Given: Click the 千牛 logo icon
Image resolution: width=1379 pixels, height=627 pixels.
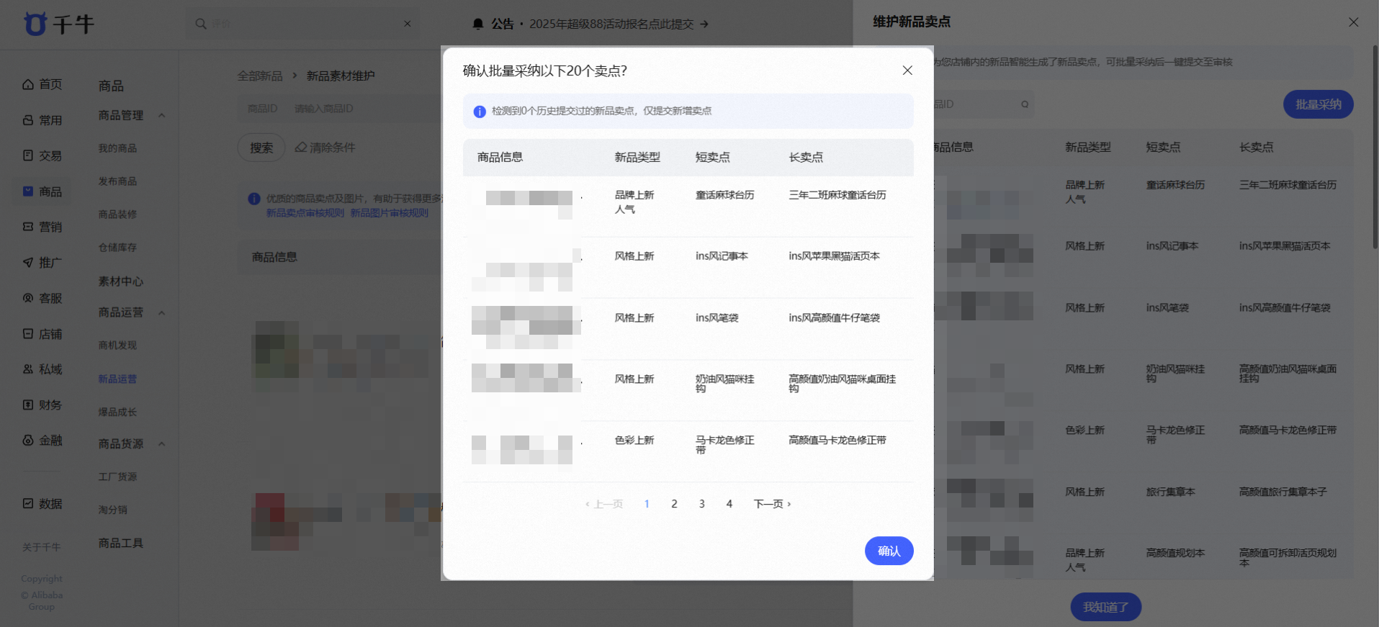Looking at the screenshot, I should click(35, 24).
